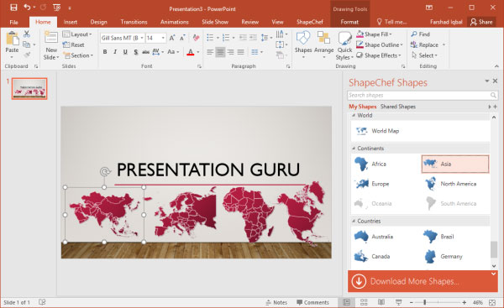Click Download More Shapes
The width and height of the screenshot is (504, 308).
pos(423,281)
